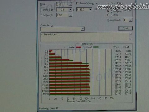This screenshot has width=149, height=112.
Task: Click the Read value 130501
Action: (127, 87)
